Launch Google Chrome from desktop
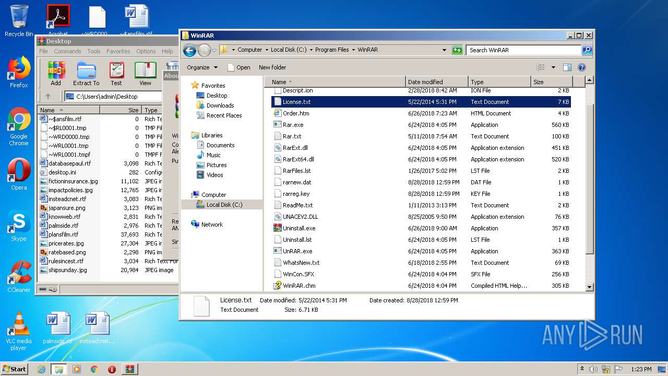The width and height of the screenshot is (668, 376). click(19, 126)
